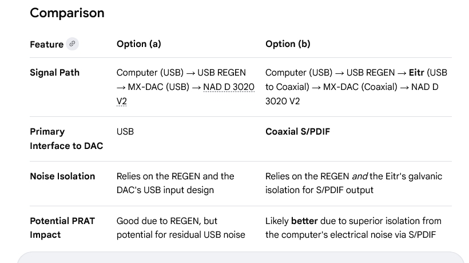The image size is (469, 263).
Task: Click 'potential for residual USB noise' text
Action: (x=180, y=234)
